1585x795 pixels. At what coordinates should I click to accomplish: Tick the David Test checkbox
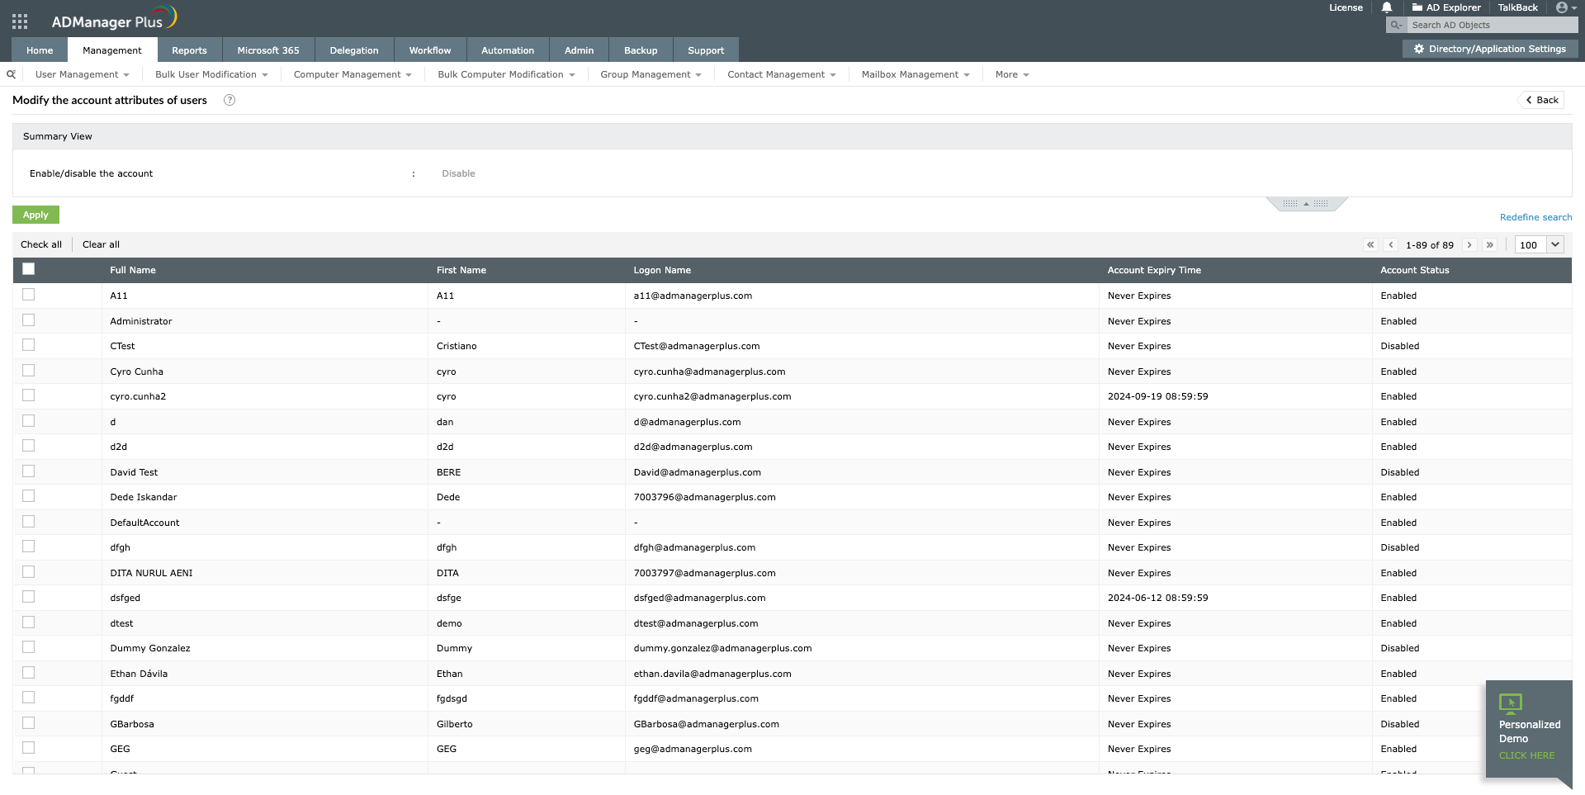[x=29, y=471]
